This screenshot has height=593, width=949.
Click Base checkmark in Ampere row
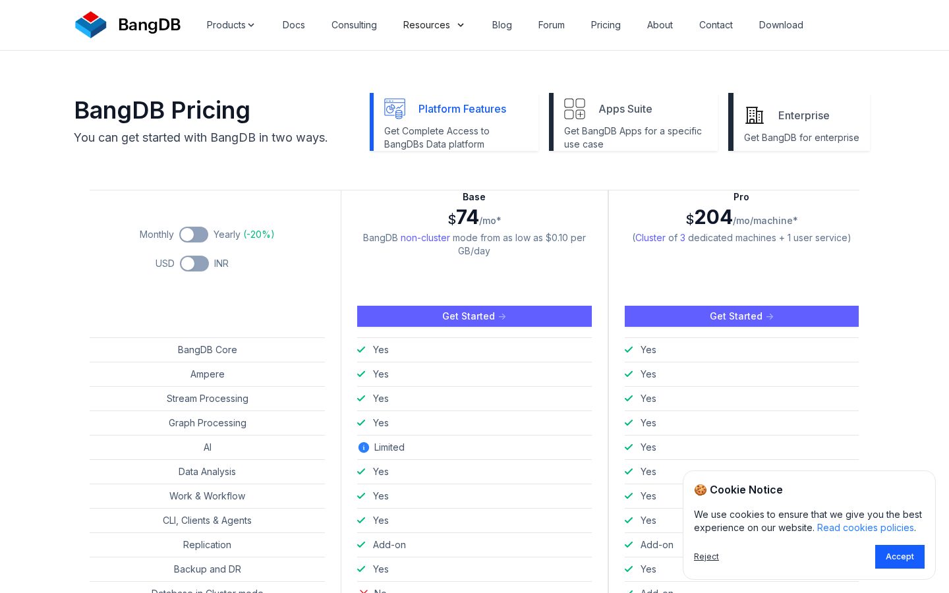click(361, 374)
